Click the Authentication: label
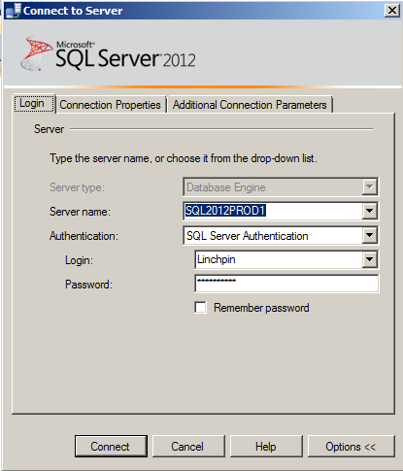 (84, 236)
